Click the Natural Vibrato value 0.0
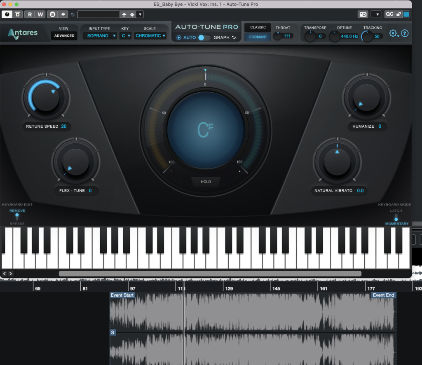The width and height of the screenshot is (422, 365). click(360, 190)
